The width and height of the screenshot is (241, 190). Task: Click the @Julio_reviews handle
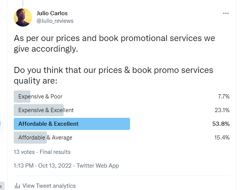[x=55, y=21]
